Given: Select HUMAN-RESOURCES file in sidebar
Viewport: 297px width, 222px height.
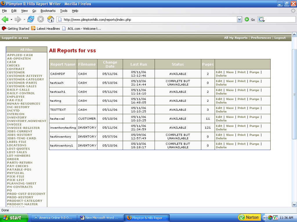Looking at the screenshot, I should point(23,103).
